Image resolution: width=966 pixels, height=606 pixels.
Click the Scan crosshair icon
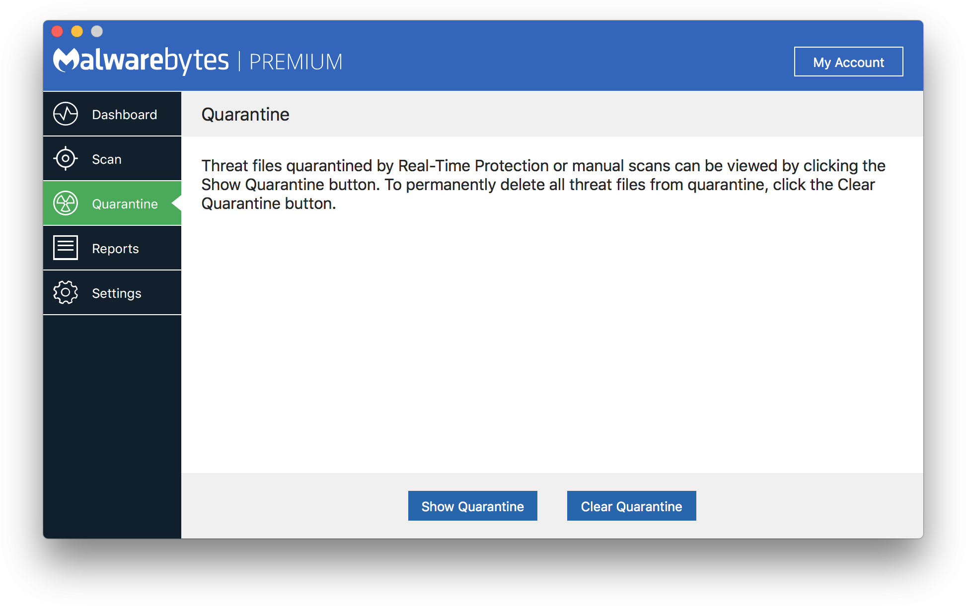[x=65, y=158]
